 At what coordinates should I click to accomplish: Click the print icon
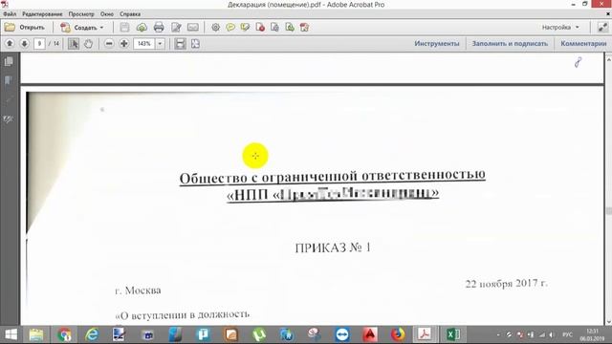tap(159, 28)
